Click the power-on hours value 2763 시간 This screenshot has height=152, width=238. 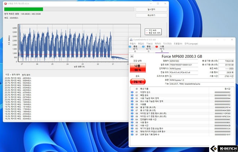click(226, 76)
